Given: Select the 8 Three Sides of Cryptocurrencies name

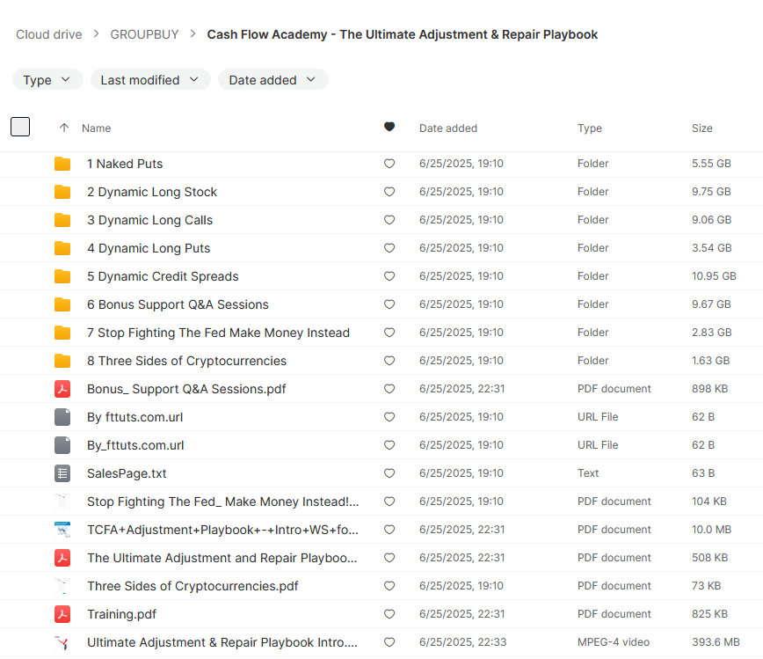Looking at the screenshot, I should pos(187,361).
